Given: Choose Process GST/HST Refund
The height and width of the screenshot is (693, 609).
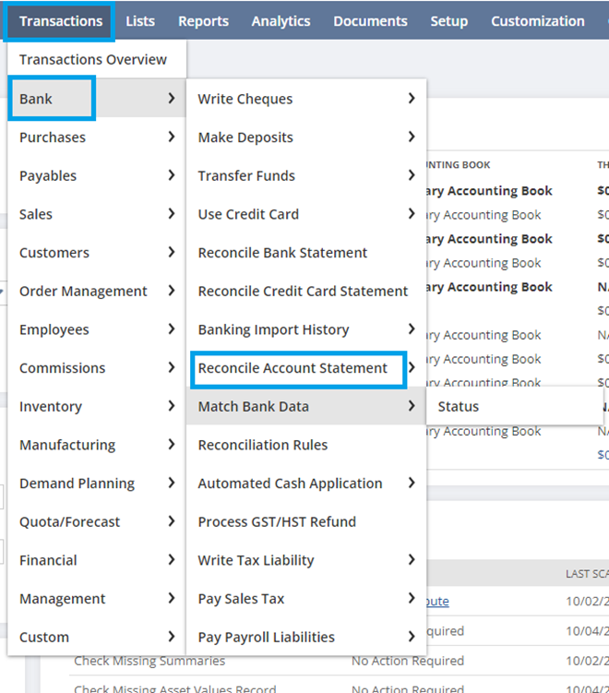Looking at the screenshot, I should pyautogui.click(x=277, y=522).
